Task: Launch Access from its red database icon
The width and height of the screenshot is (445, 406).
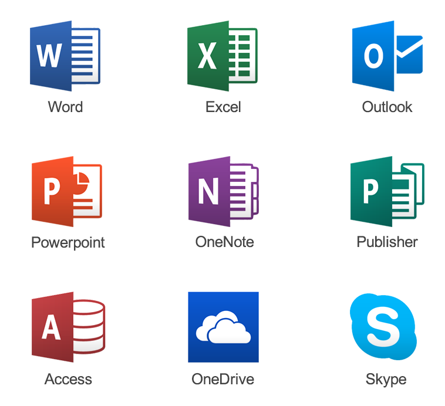Action: [x=68, y=327]
